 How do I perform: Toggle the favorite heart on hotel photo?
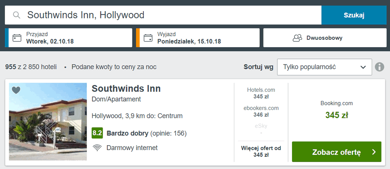16,90
